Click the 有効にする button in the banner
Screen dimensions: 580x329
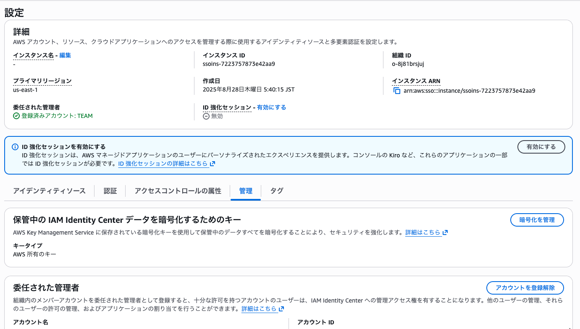541,147
